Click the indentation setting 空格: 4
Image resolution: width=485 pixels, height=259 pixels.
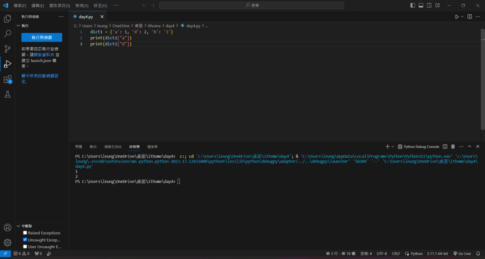(x=366, y=253)
